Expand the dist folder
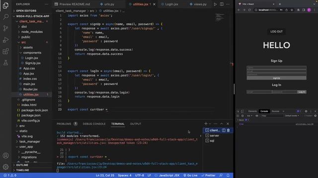 pos(24,27)
